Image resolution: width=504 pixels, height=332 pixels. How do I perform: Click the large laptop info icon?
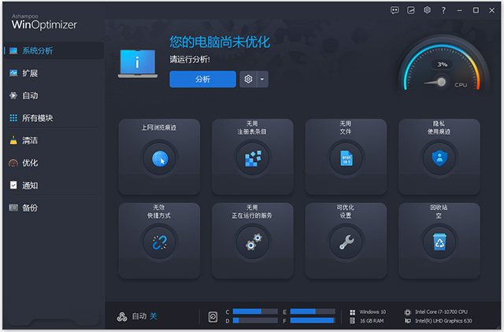tap(138, 64)
